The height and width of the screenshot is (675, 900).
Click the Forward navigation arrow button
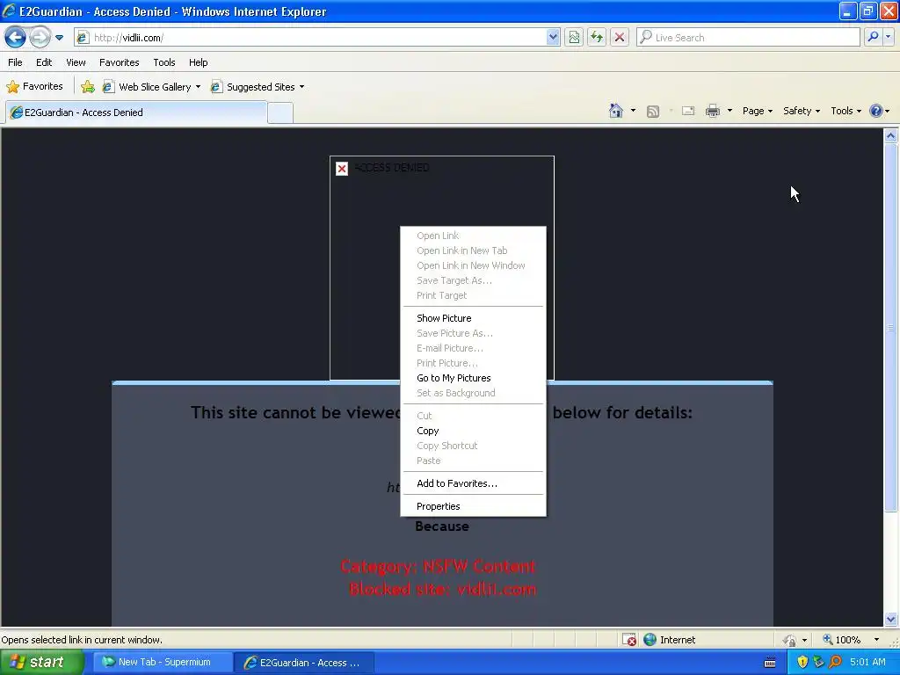[x=40, y=37]
